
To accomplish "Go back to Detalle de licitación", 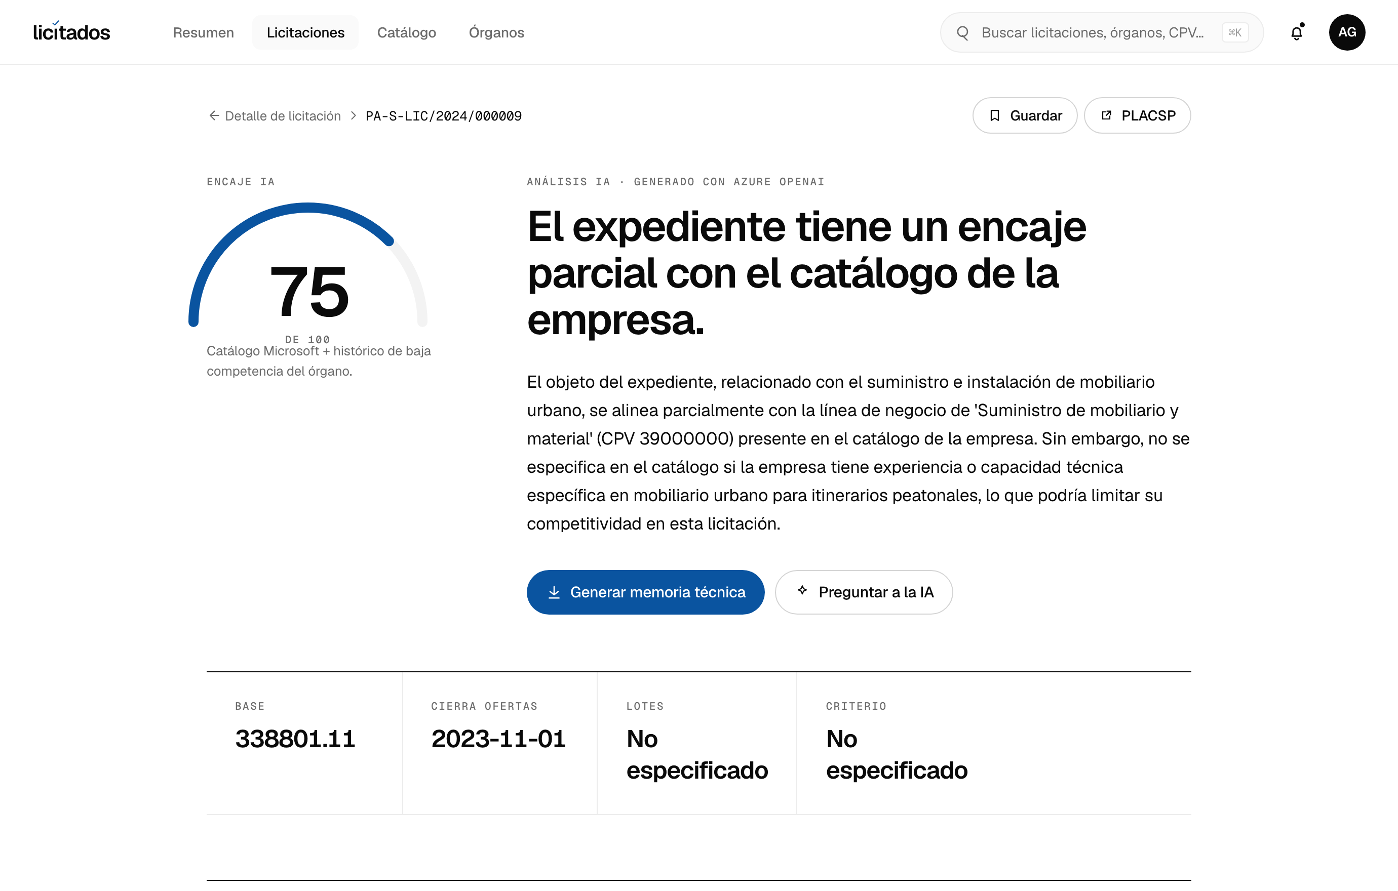I will [x=283, y=116].
